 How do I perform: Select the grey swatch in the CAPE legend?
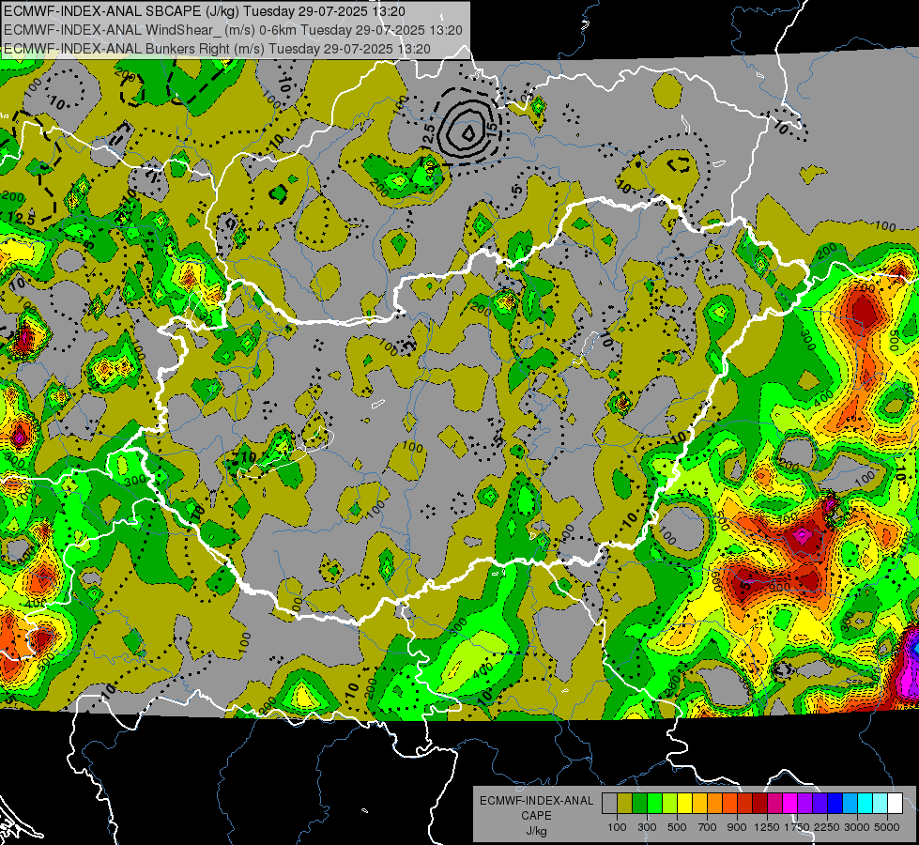(x=609, y=804)
